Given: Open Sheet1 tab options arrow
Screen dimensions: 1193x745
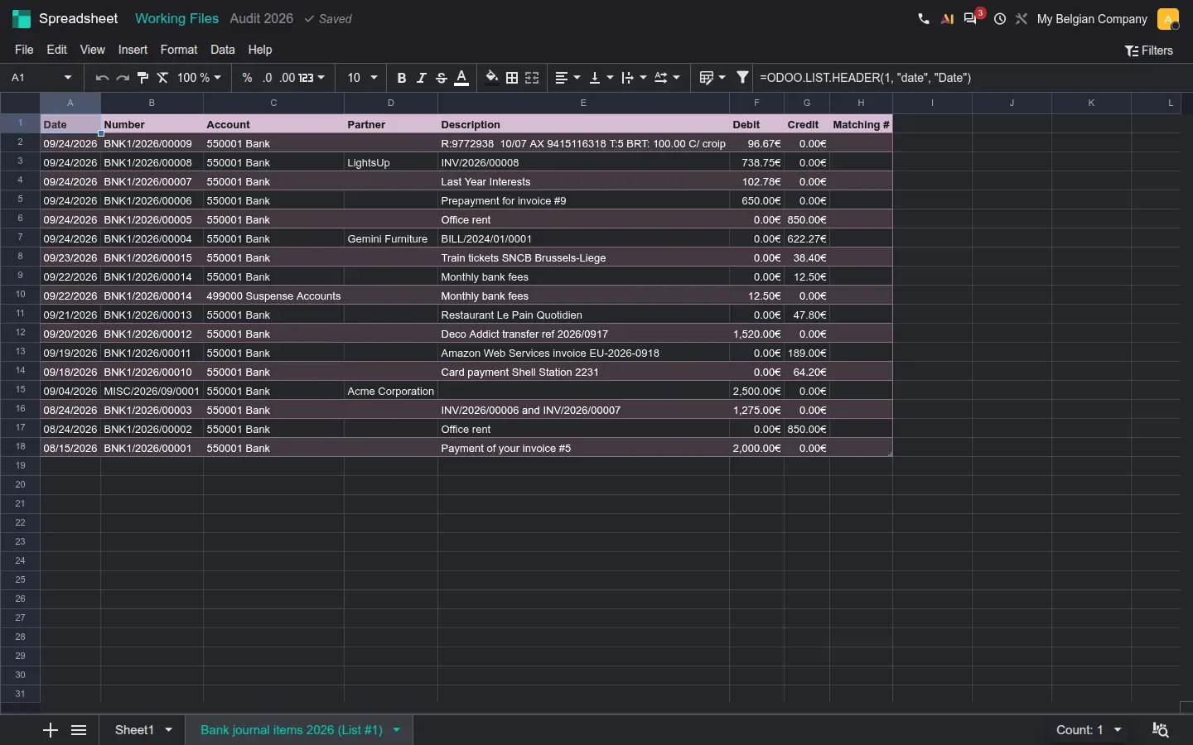Looking at the screenshot, I should click(169, 730).
